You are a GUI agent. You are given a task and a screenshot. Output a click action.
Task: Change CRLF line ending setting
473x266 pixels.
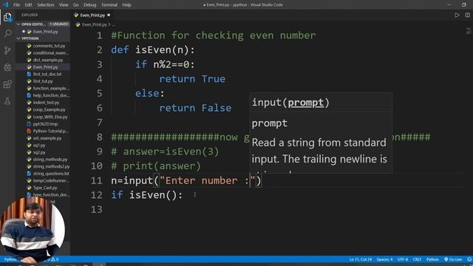tap(417, 259)
